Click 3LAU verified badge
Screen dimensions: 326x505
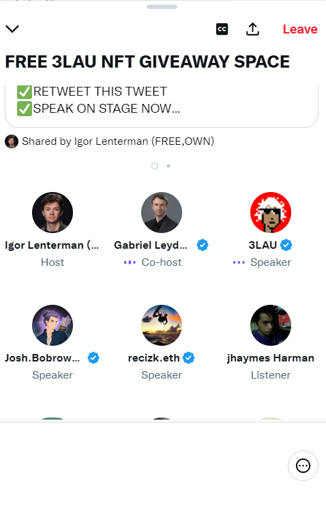point(286,245)
